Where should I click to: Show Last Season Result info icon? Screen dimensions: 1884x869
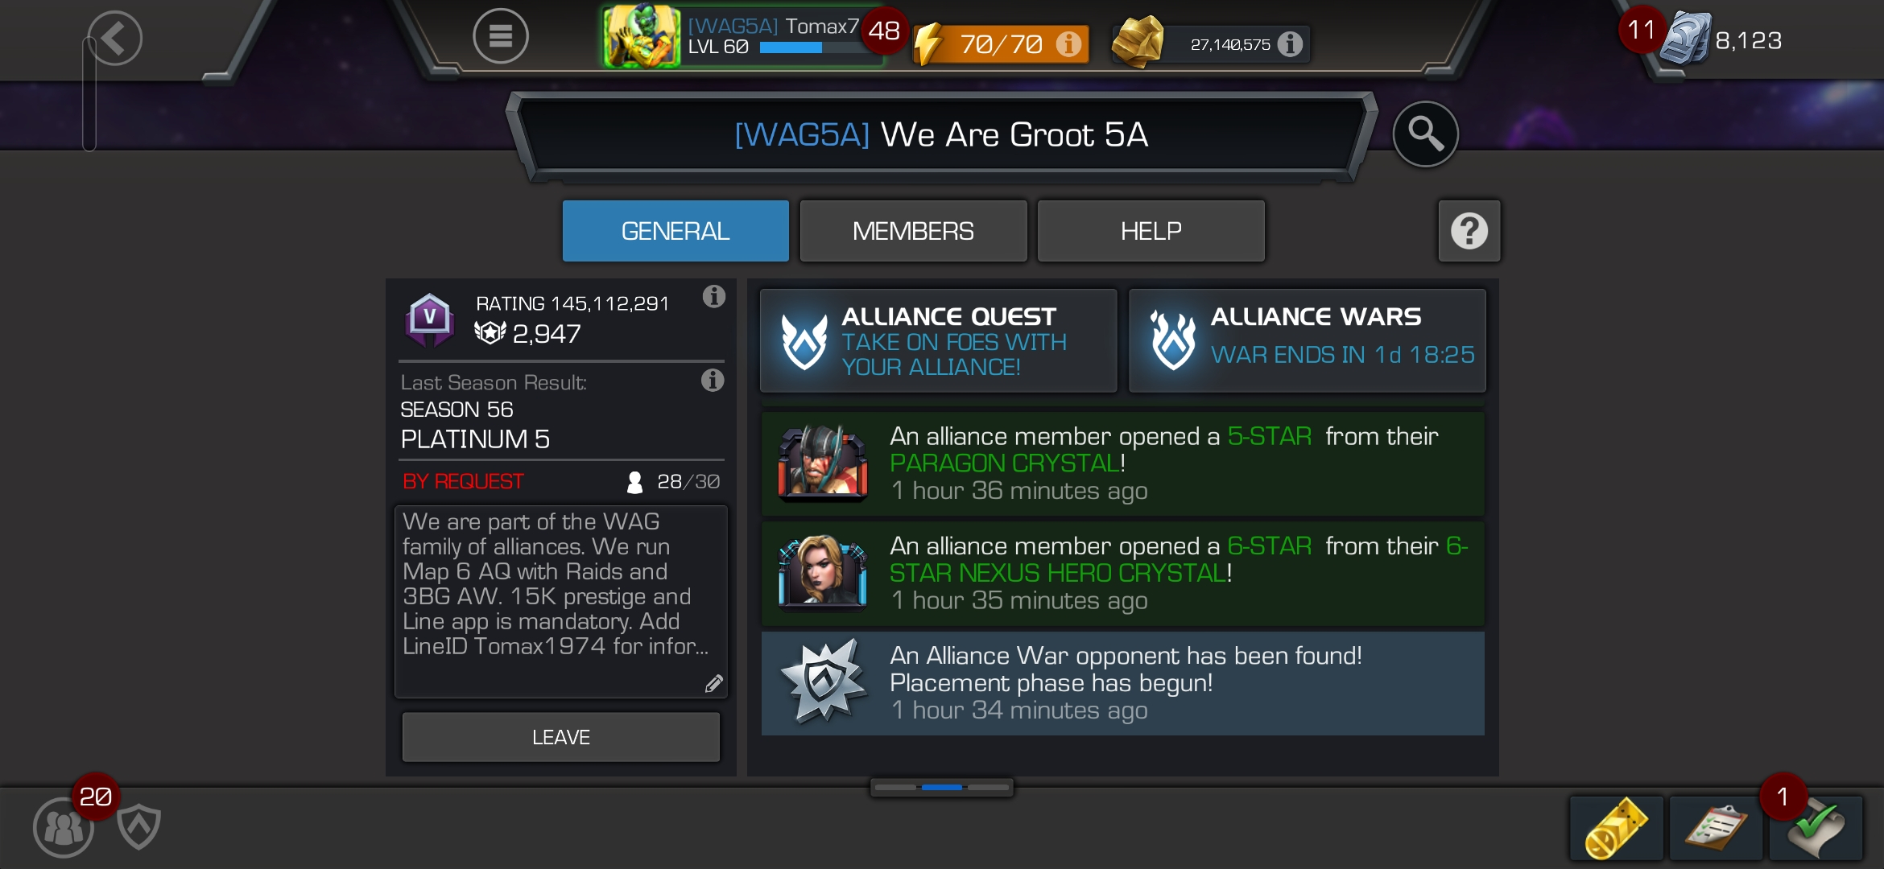pos(712,381)
